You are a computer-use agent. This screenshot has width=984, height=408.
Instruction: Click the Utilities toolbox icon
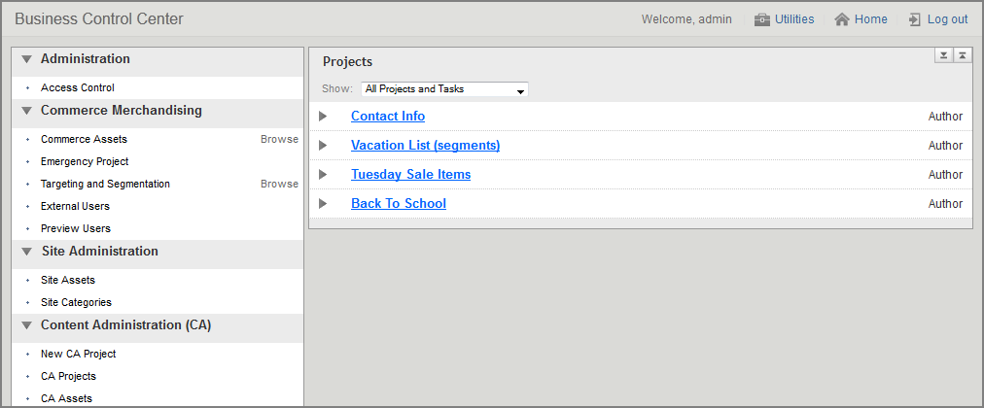coord(762,19)
